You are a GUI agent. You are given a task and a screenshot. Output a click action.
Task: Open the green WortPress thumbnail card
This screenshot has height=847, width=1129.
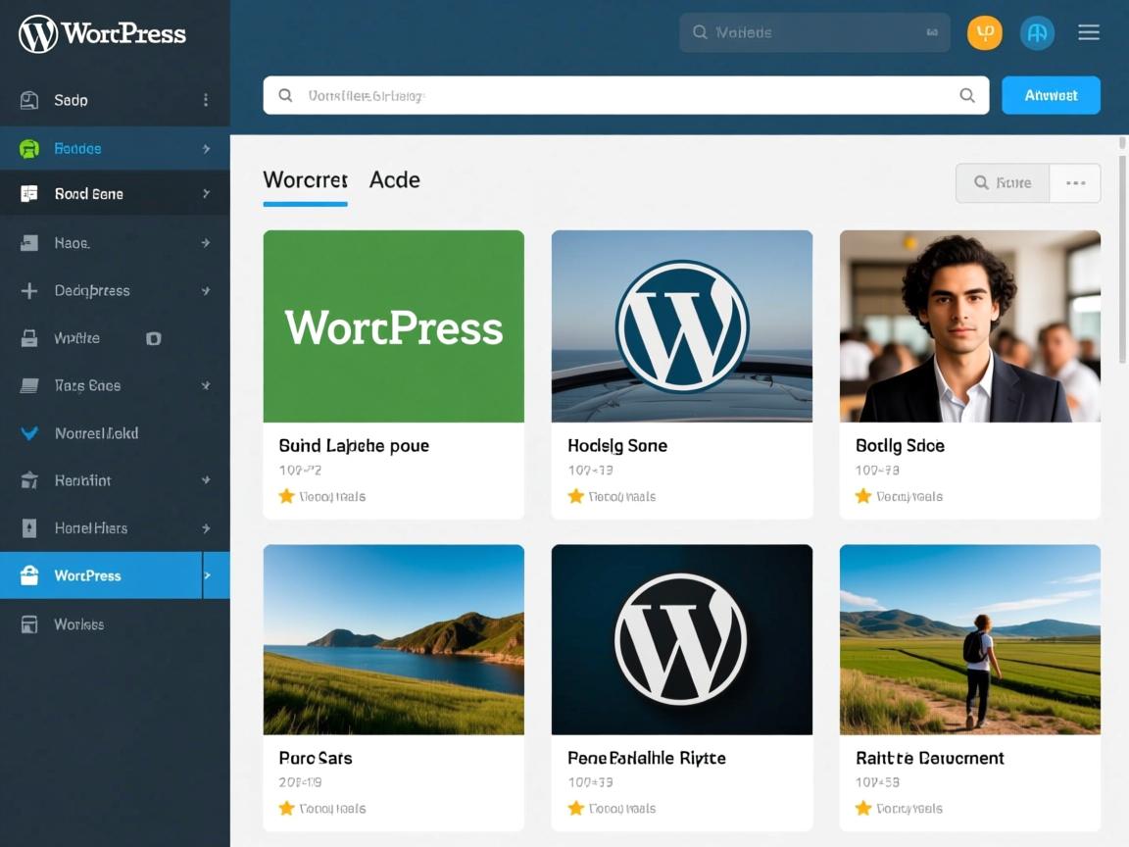click(x=393, y=326)
